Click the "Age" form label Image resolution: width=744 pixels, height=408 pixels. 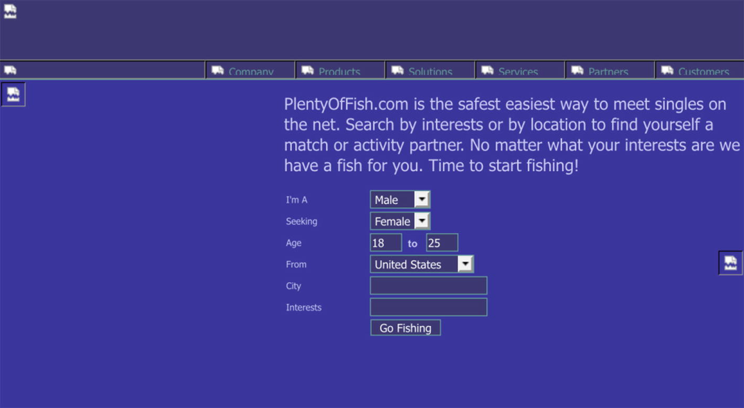pos(293,243)
